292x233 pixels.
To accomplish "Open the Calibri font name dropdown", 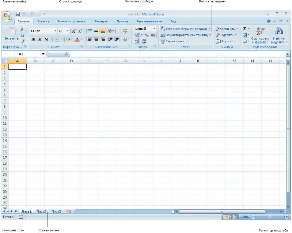I will pyautogui.click(x=55, y=31).
